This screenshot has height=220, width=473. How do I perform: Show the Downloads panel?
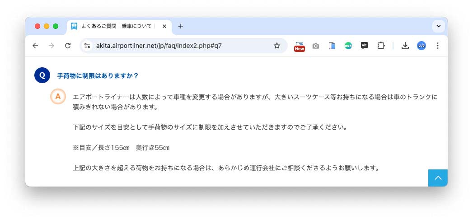coord(405,46)
